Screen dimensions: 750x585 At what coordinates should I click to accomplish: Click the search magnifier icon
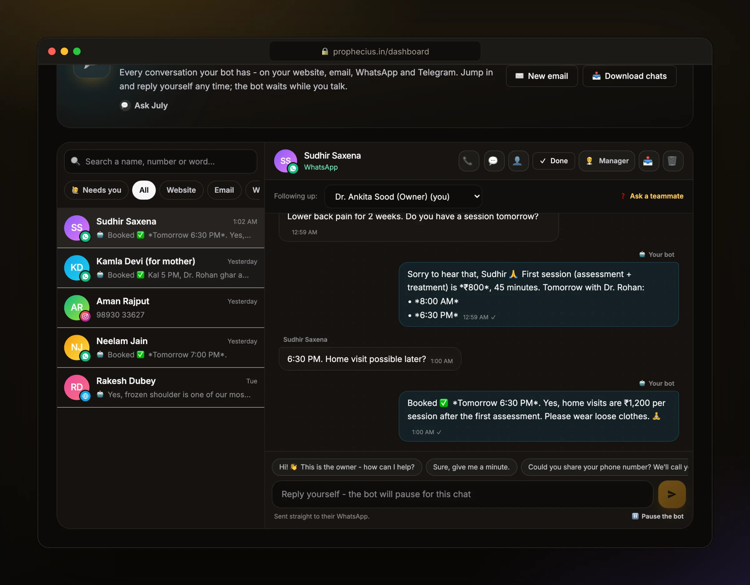(x=75, y=161)
